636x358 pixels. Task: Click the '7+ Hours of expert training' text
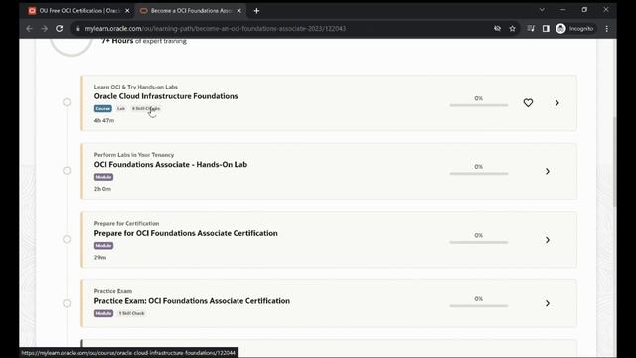[144, 41]
